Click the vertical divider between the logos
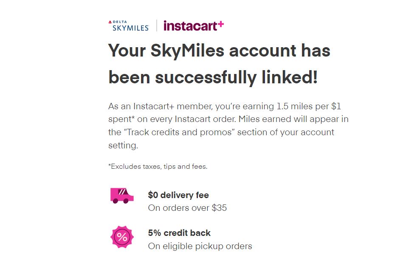 [157, 26]
